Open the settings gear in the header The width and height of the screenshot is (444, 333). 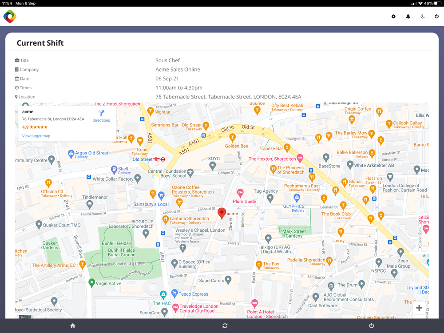click(x=393, y=16)
